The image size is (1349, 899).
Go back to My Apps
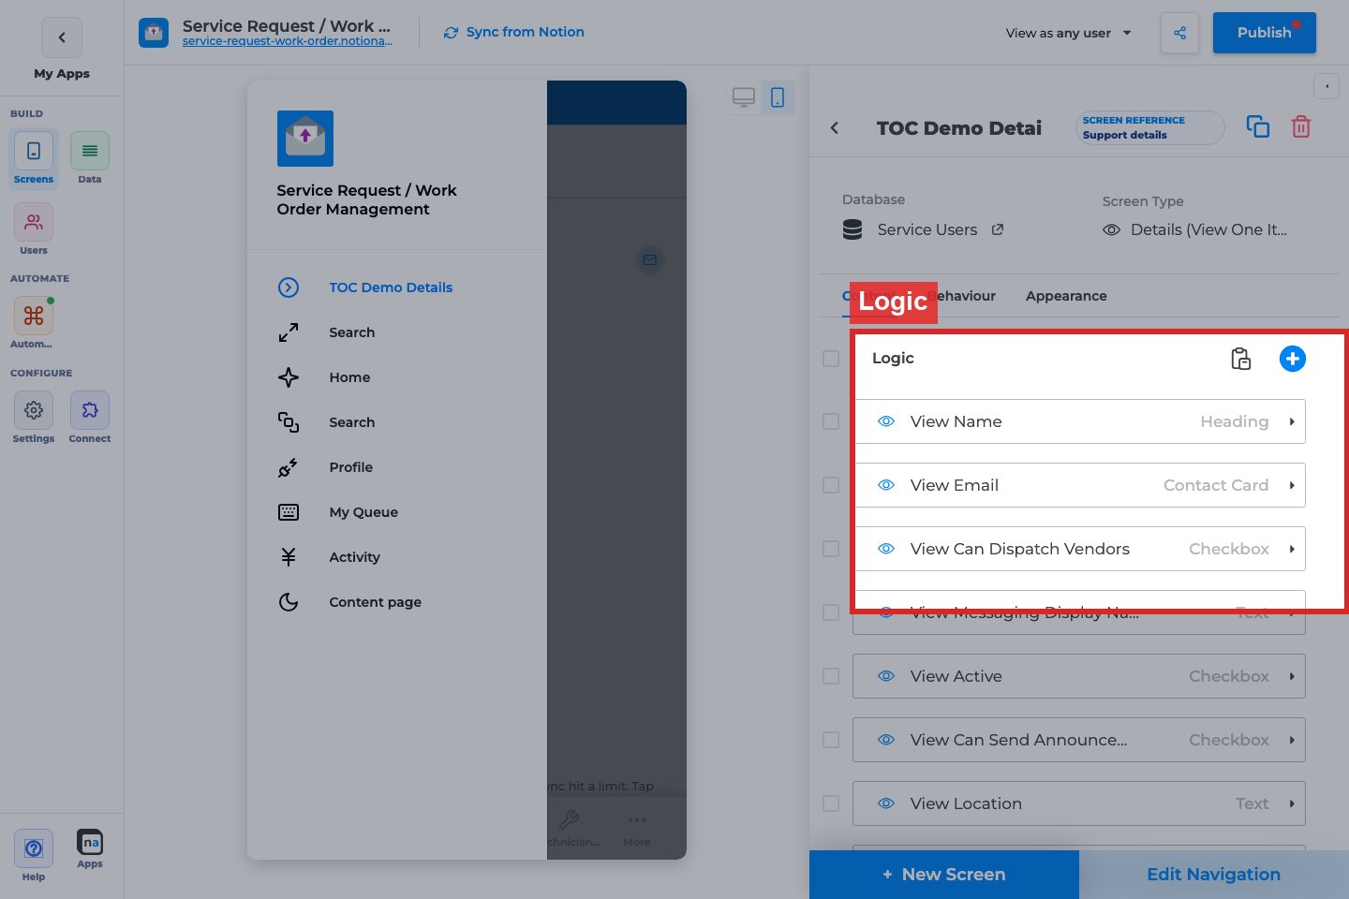pyautogui.click(x=62, y=37)
